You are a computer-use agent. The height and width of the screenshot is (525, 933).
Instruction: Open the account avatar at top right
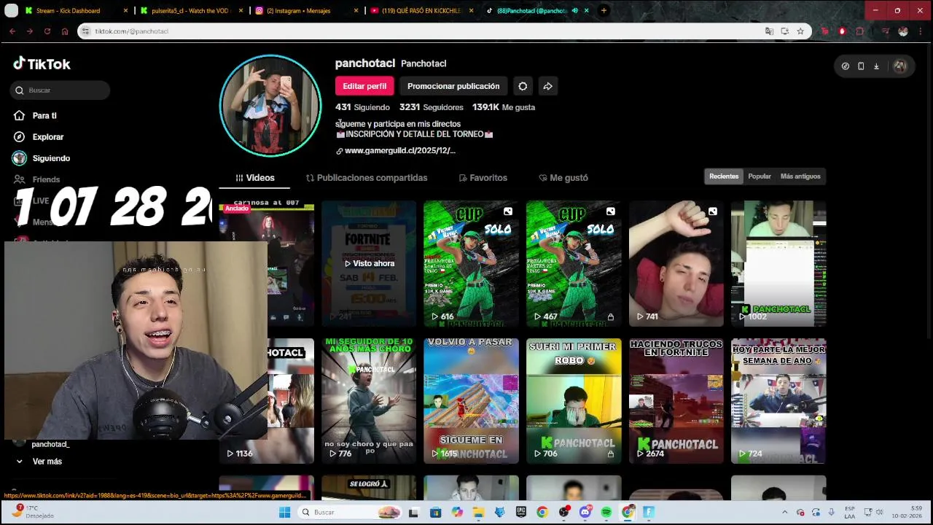click(x=900, y=66)
